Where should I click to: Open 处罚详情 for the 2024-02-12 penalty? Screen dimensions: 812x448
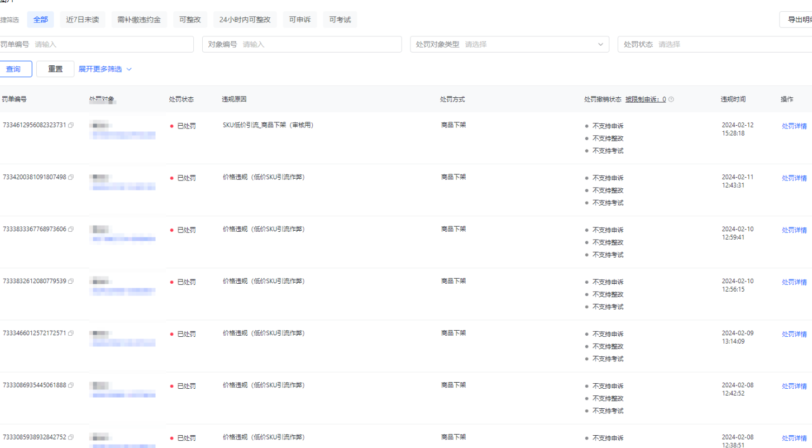(x=794, y=126)
